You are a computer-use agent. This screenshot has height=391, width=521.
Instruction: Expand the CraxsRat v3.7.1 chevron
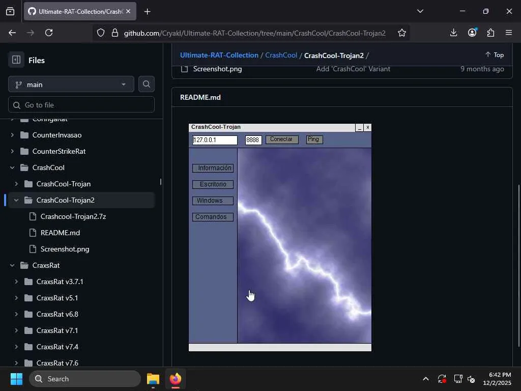[16, 282]
